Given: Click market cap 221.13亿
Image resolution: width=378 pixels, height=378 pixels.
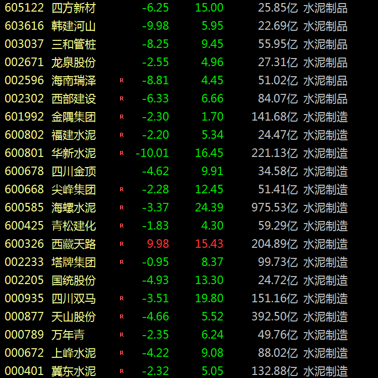Looking at the screenshot, I should pos(275,153).
